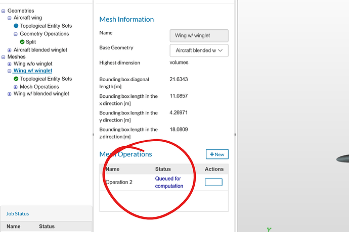Click the Mesh Information heading
Screen dimensions: 349x232
point(126,19)
